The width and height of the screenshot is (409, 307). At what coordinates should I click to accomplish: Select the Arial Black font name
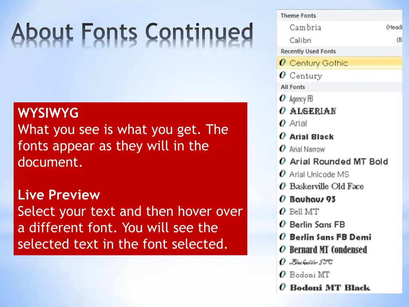pos(312,137)
